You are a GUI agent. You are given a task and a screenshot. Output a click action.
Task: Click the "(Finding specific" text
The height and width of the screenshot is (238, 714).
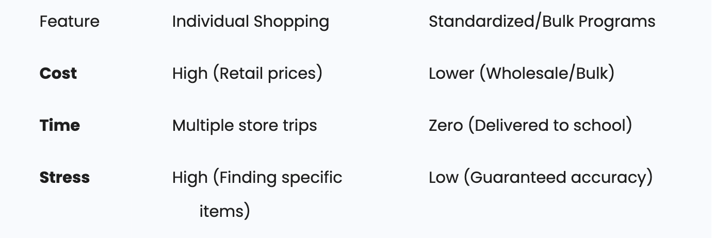point(277,177)
